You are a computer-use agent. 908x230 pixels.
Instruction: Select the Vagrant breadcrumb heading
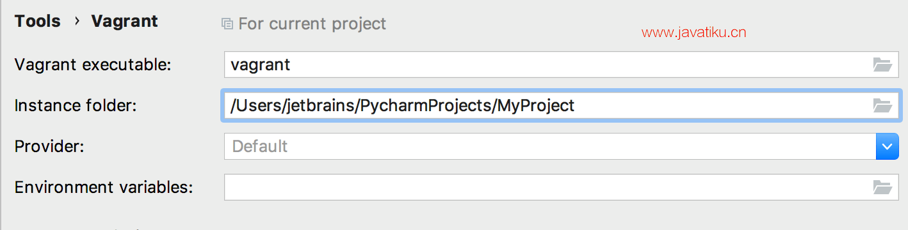pyautogui.click(x=125, y=21)
